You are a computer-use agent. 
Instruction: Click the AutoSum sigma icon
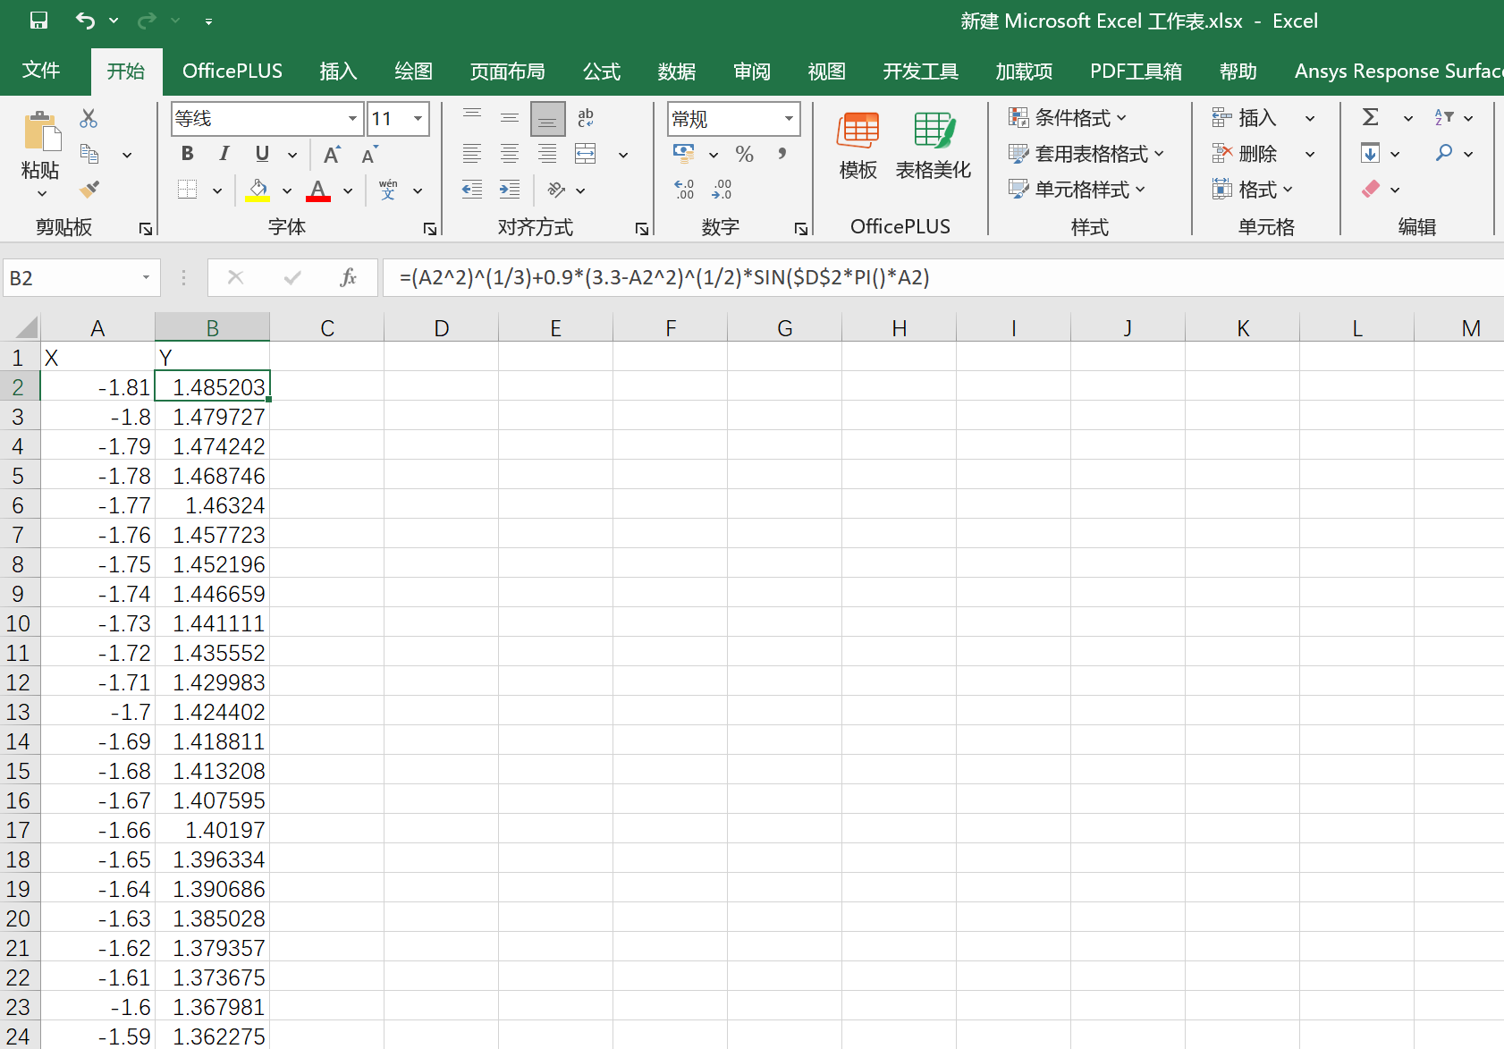(1370, 118)
